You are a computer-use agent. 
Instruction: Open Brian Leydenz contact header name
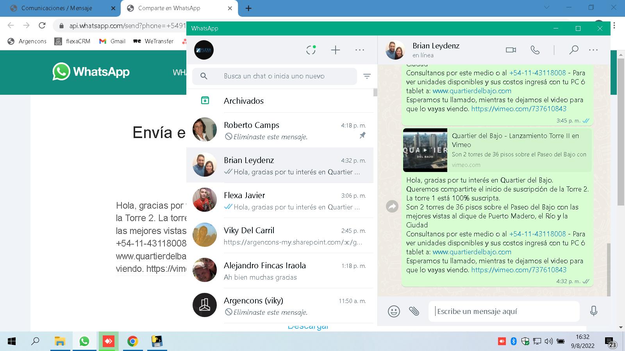pyautogui.click(x=436, y=46)
